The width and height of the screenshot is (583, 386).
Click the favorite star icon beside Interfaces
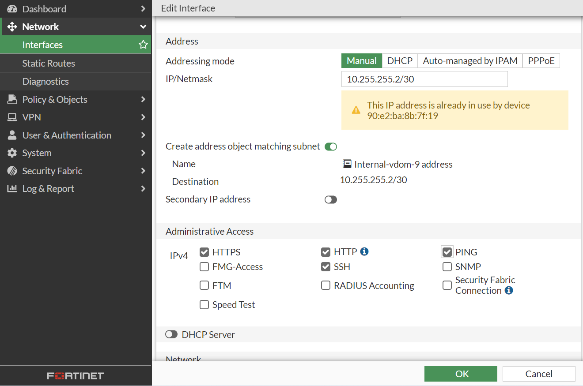click(x=143, y=45)
